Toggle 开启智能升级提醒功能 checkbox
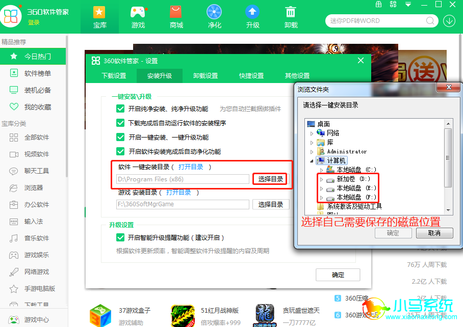Screen dimensions: 463x327 click(120, 238)
